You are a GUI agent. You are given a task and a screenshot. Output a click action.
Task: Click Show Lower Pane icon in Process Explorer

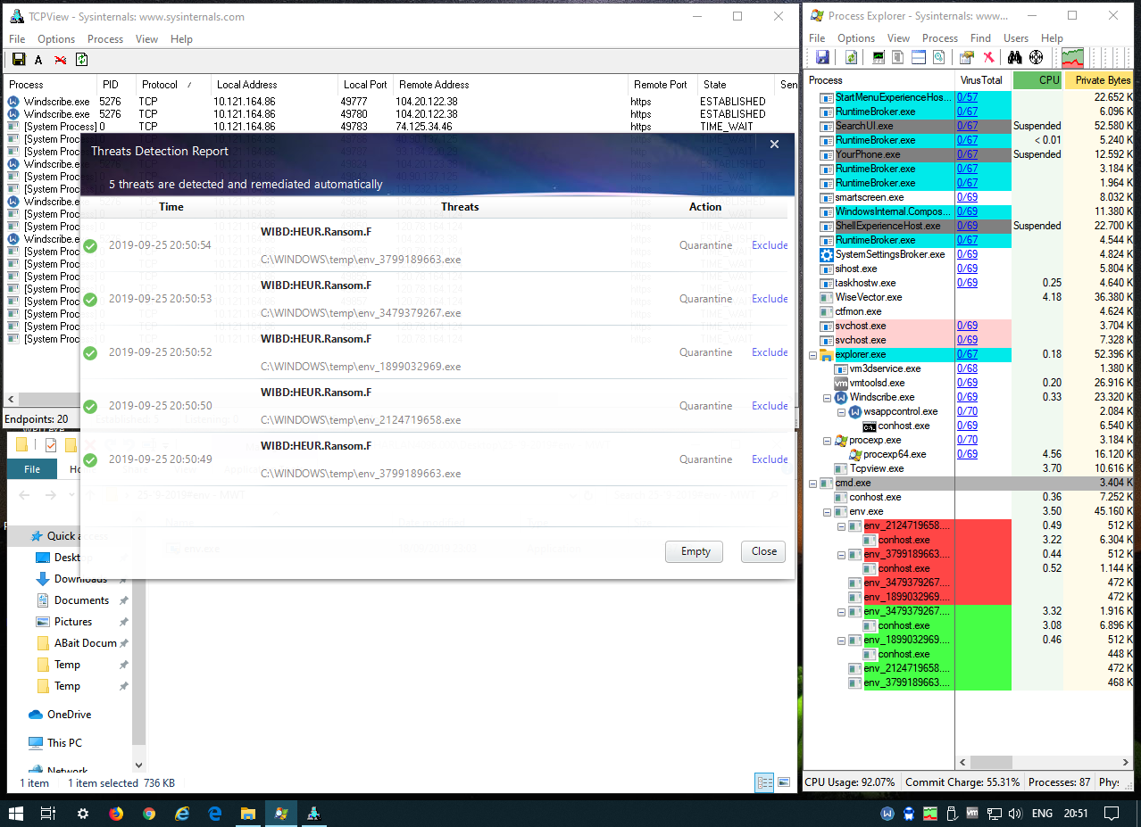pyautogui.click(x=918, y=58)
